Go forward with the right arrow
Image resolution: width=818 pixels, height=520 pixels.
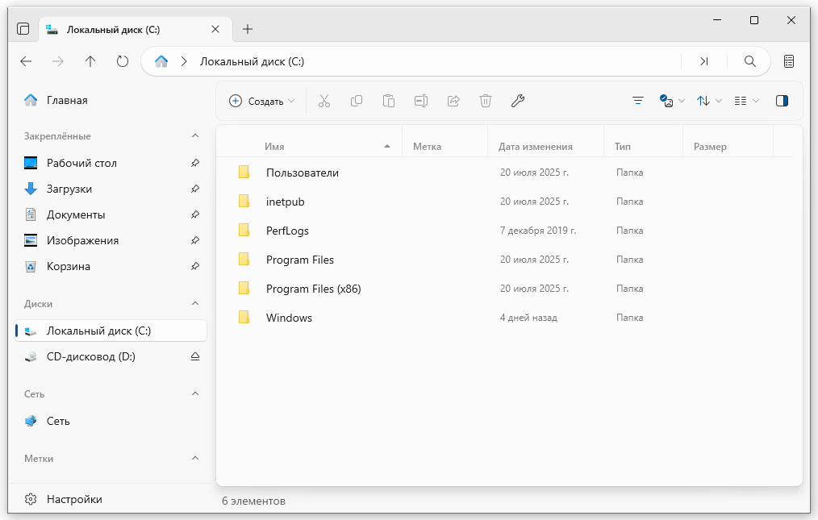click(x=58, y=61)
